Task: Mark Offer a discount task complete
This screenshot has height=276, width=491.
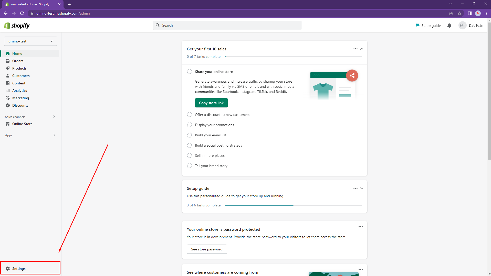Action: pyautogui.click(x=190, y=115)
